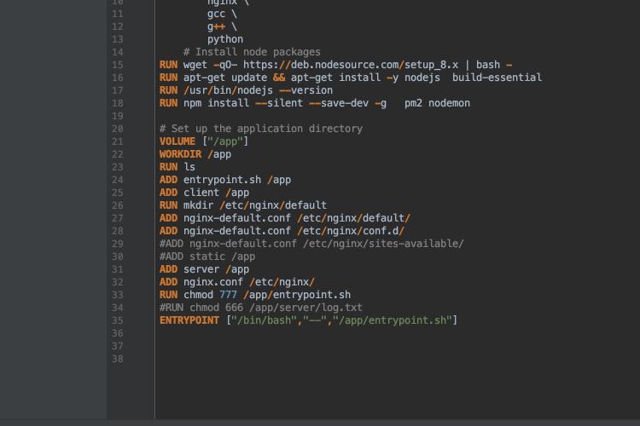Click line number 38 in gutter
This screenshot has width=640, height=426.
(x=118, y=359)
